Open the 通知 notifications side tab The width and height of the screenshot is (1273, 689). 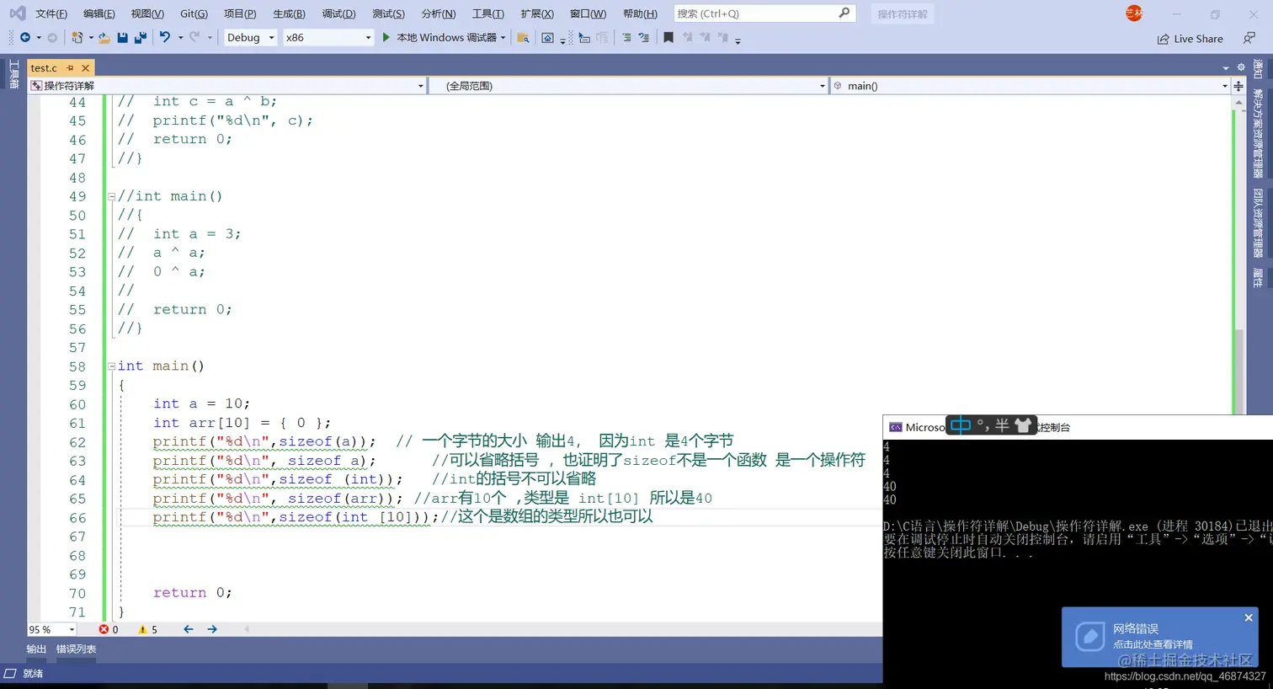tap(1258, 69)
